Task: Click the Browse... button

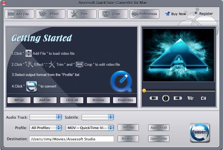Action: click(128, 139)
